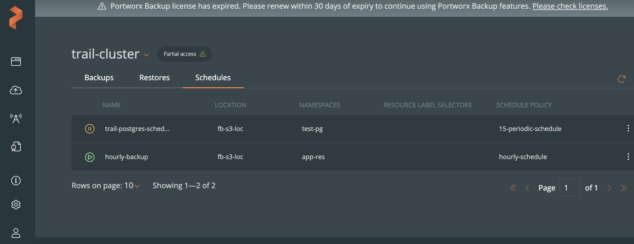
Task: Open actions menu for trail-postgres schedule row
Action: point(628,128)
